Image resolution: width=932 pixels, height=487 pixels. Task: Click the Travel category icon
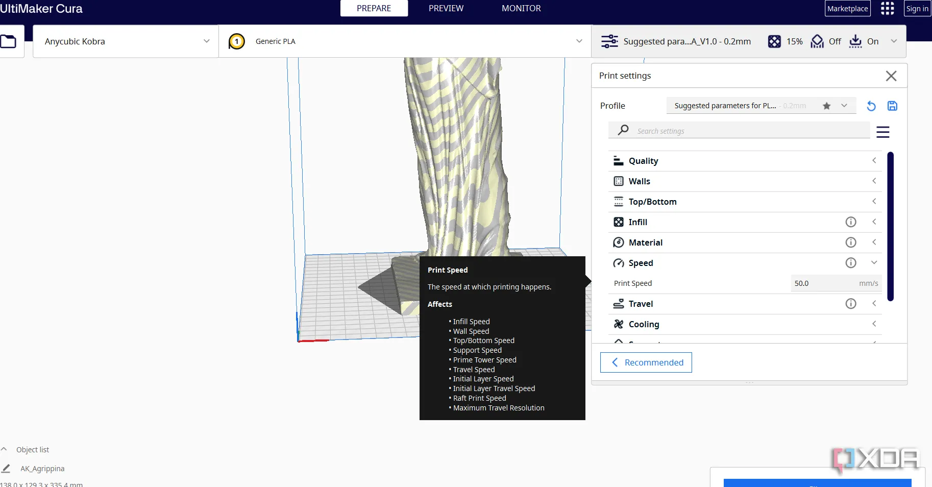(x=619, y=304)
